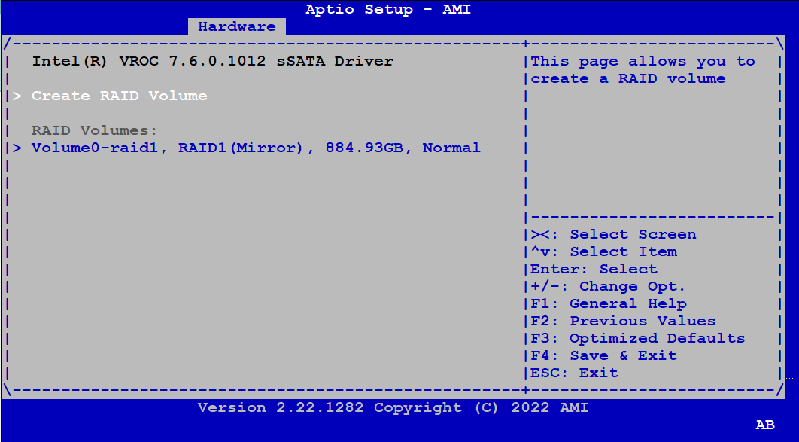799x442 pixels.
Task: Click the F2: Previous Values hint
Action: 623,322
